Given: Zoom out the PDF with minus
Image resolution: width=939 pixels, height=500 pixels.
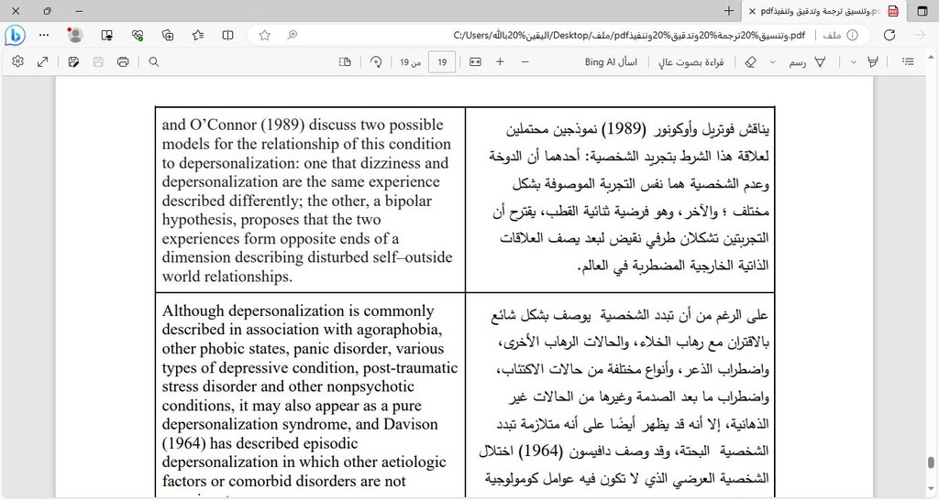Looking at the screenshot, I should (525, 61).
